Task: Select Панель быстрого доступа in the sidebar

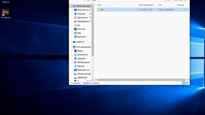Action: click(82, 6)
